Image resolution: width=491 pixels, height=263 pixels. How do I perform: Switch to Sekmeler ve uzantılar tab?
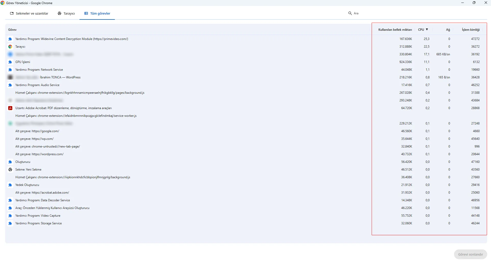29,14
